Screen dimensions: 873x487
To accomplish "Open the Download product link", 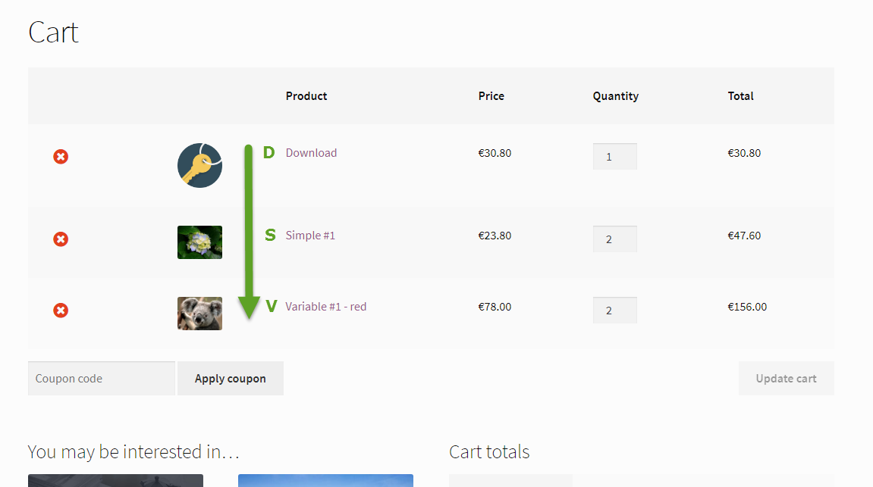I will pos(311,153).
